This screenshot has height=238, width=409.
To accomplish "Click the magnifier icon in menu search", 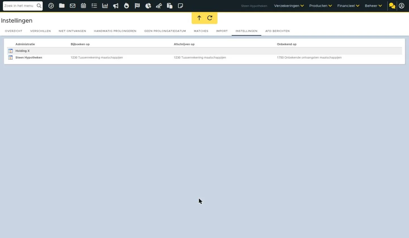I will tap(39, 6).
